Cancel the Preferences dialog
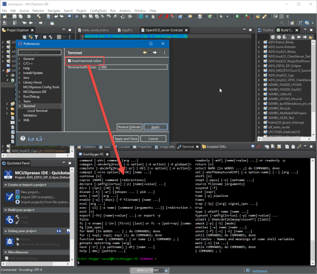Image resolution: width=317 pixels, height=274 pixels. 153,139
